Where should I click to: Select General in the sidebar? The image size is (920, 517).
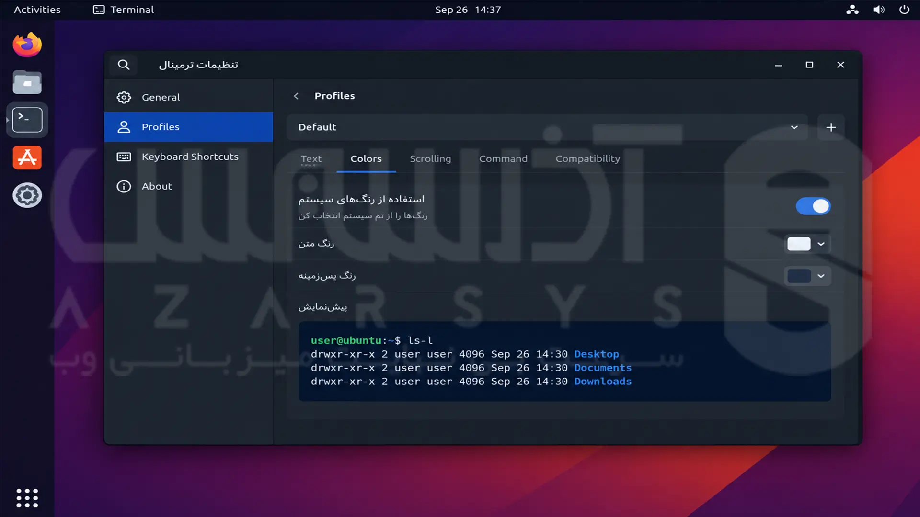tap(189, 97)
